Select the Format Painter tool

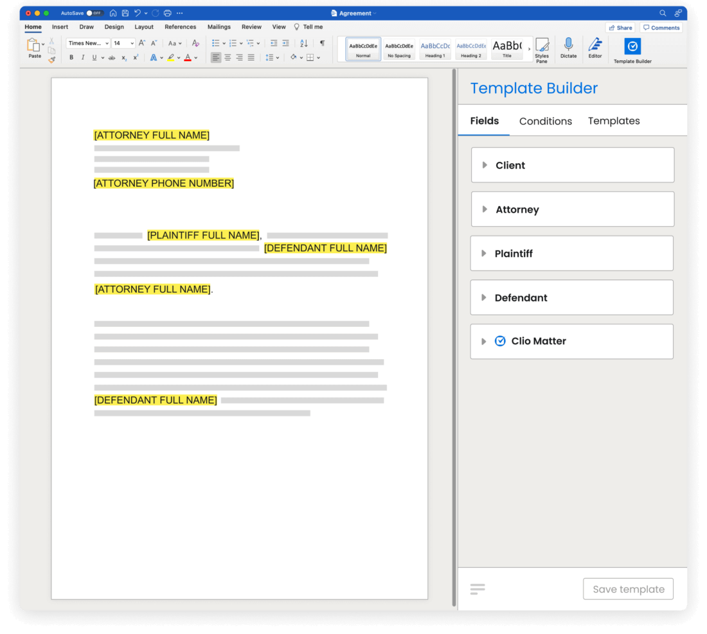pos(53,58)
